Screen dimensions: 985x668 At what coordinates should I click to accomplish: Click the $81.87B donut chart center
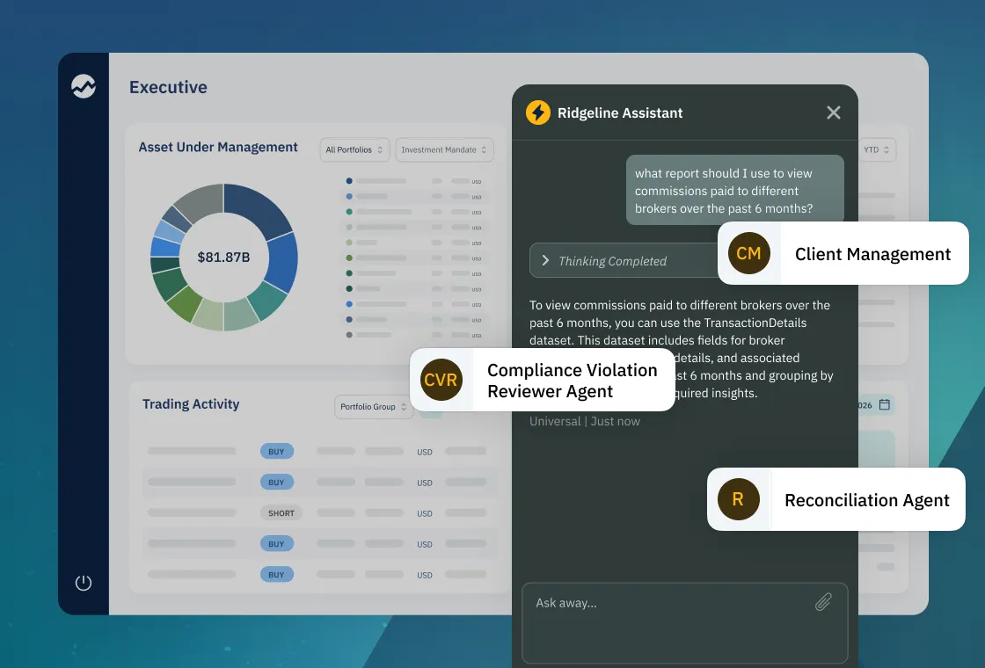click(223, 258)
